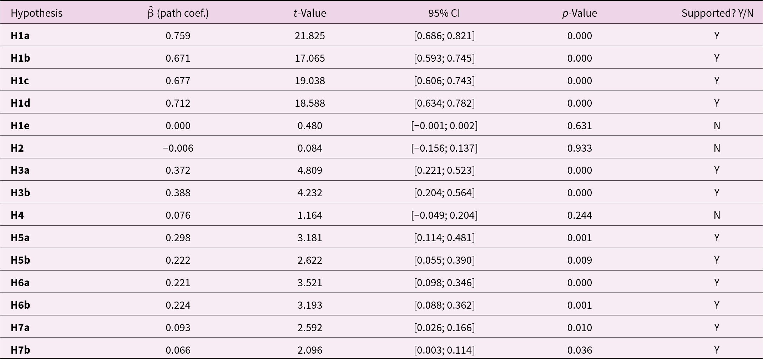Select the H5b hypothesis label
The width and height of the screenshot is (763, 359).
click(x=20, y=260)
